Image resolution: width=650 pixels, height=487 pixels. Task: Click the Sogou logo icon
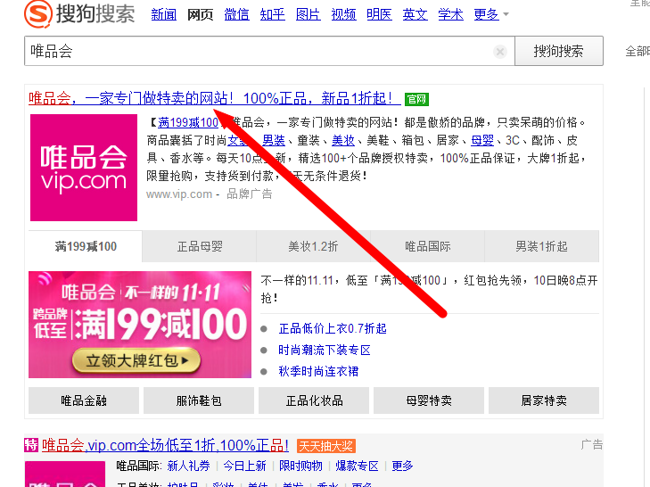[38, 14]
